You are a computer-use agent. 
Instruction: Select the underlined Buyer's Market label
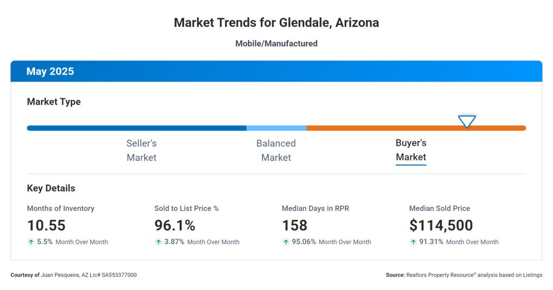[x=411, y=150]
